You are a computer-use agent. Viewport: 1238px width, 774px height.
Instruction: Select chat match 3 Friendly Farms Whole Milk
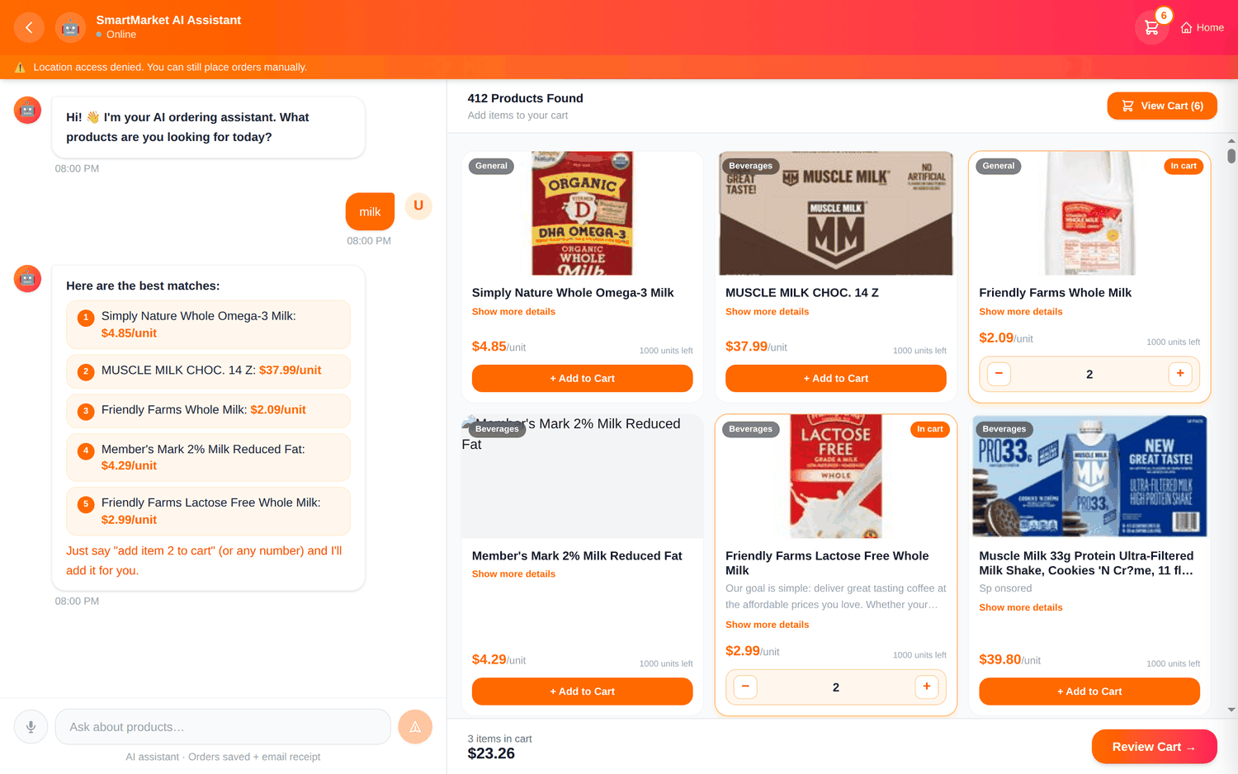click(x=208, y=410)
